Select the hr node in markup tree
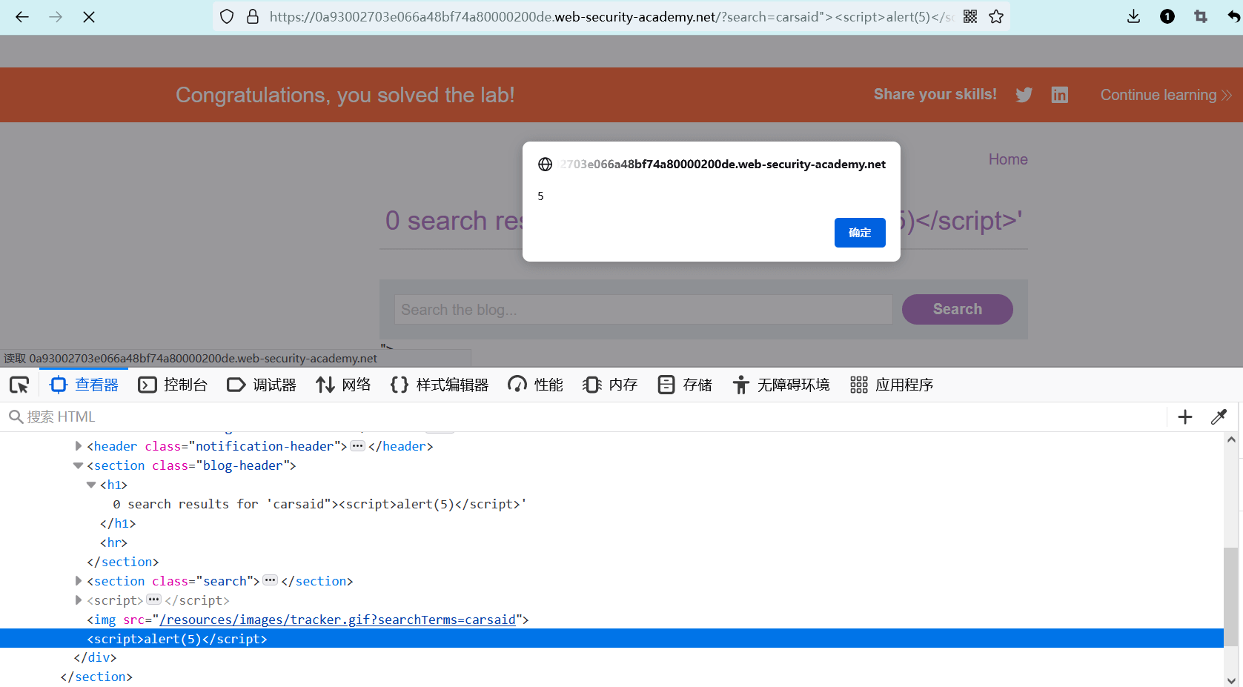This screenshot has height=687, width=1243. pos(113,542)
